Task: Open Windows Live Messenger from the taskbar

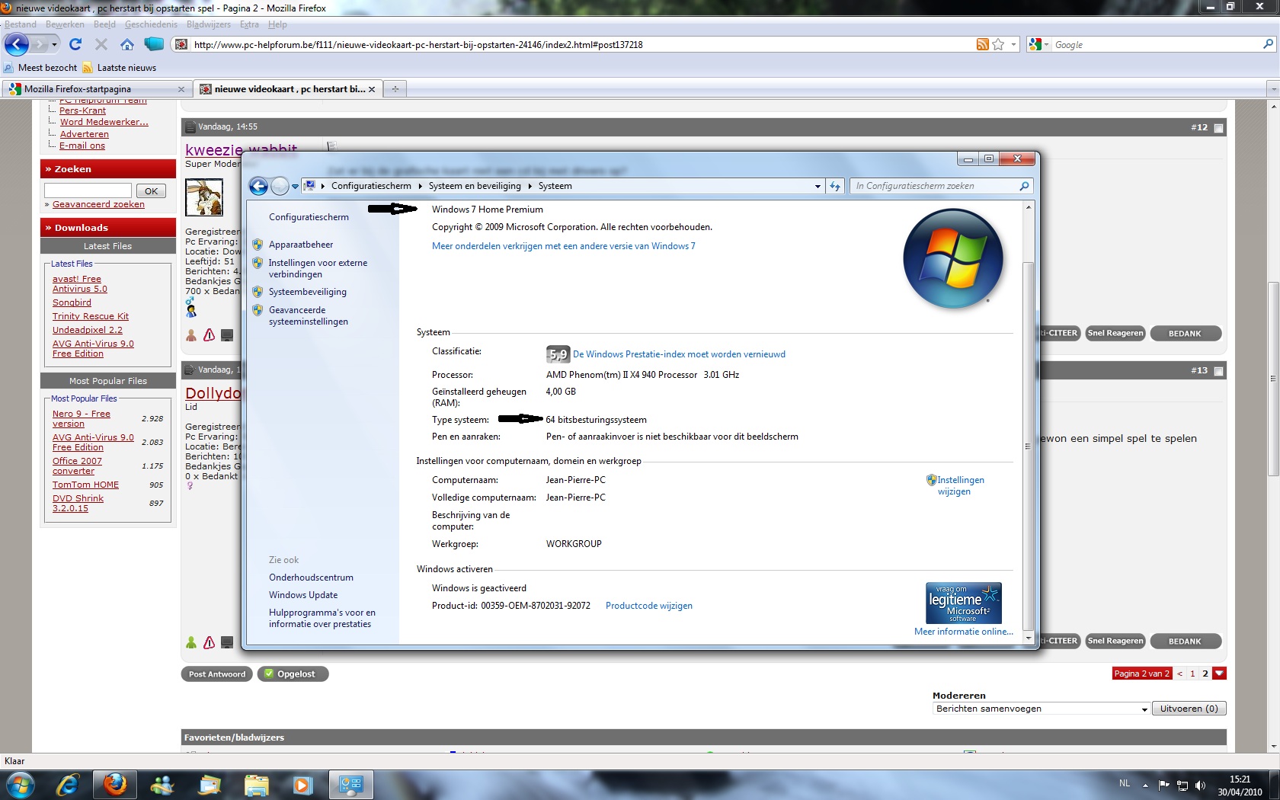Action: tap(162, 785)
